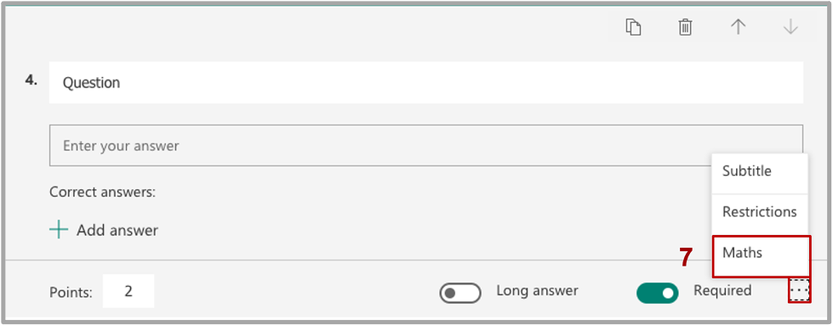This screenshot has height=325, width=833.
Task: Click the plus icon beside Add answer
Action: pyautogui.click(x=59, y=230)
